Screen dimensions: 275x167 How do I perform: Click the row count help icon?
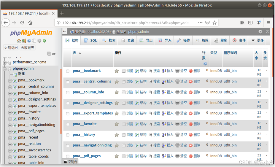point(205,64)
